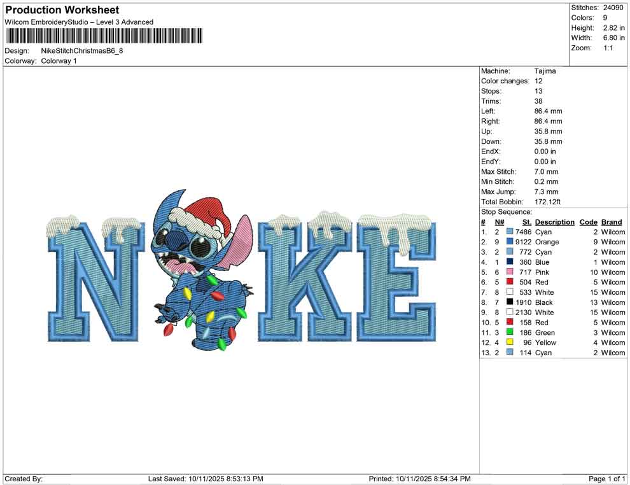630x485 pixels.
Task: Select the 'Brand' column header
Action: point(612,221)
